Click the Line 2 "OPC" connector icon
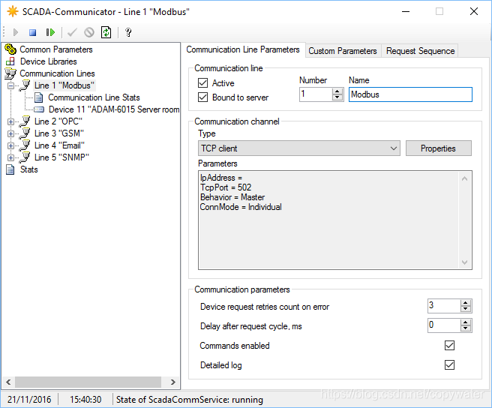This screenshot has width=492, height=408. (25, 121)
